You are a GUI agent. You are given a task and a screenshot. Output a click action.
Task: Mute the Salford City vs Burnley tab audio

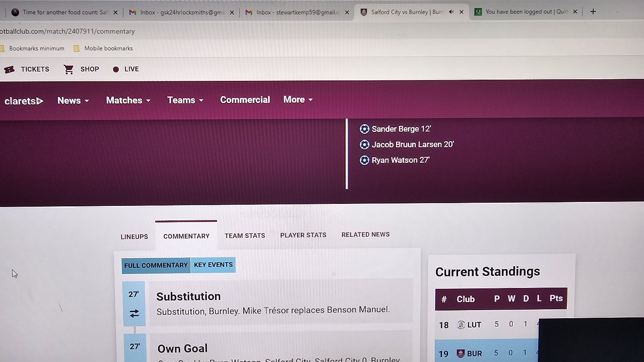[x=451, y=12]
